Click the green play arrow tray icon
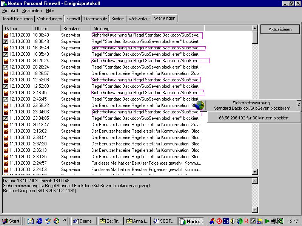Screen dimensions: 302x226 tap(267, 221)
